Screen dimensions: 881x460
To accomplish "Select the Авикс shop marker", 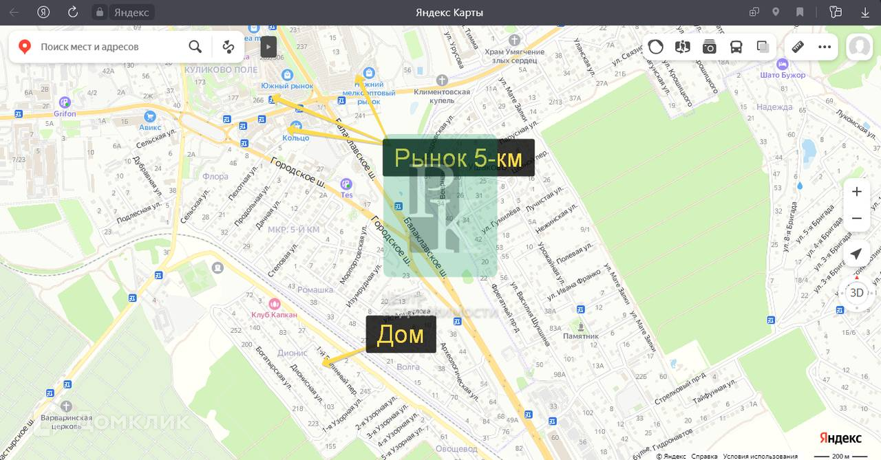I will pyautogui.click(x=150, y=117).
